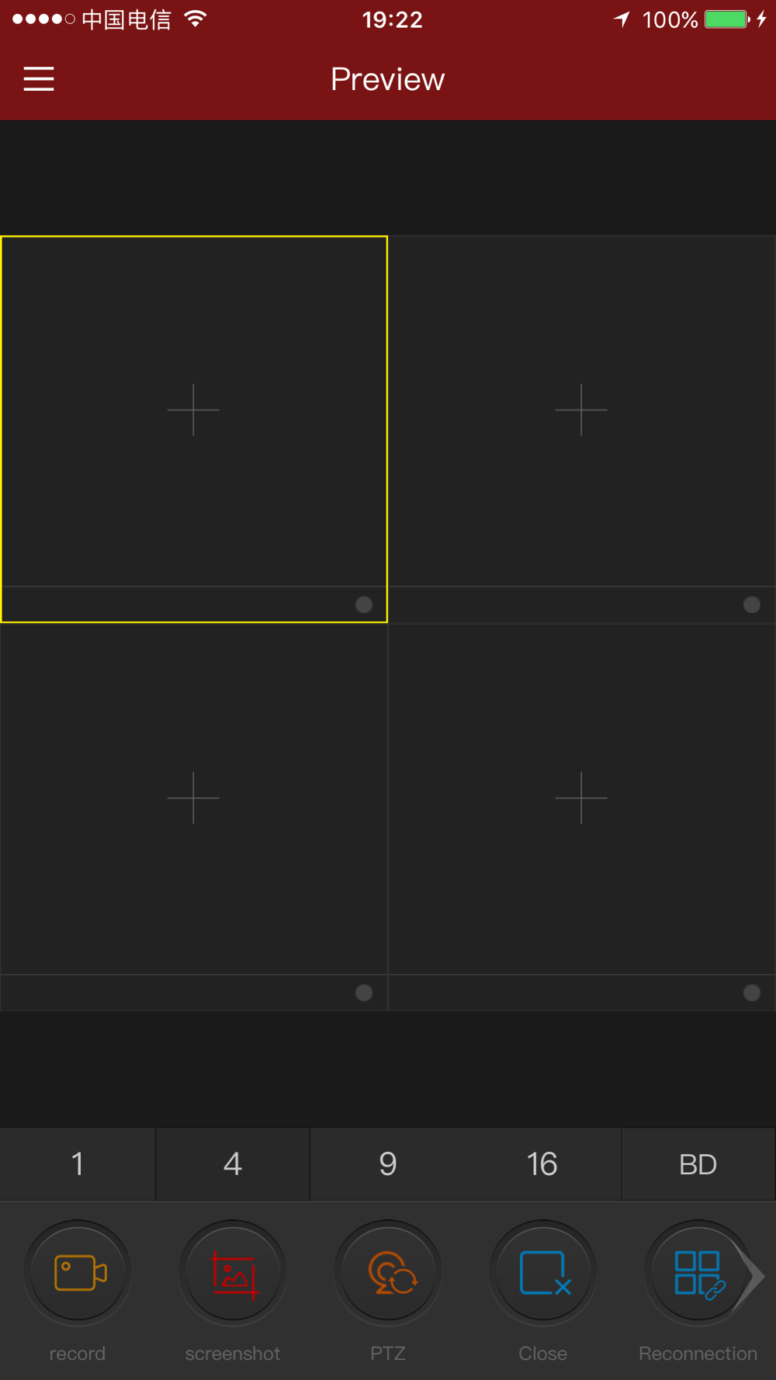Add a camera in the bottom-right pane
The image size is (776, 1380).
[x=581, y=797]
